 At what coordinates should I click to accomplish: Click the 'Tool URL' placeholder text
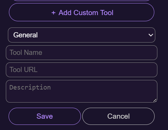(24, 70)
